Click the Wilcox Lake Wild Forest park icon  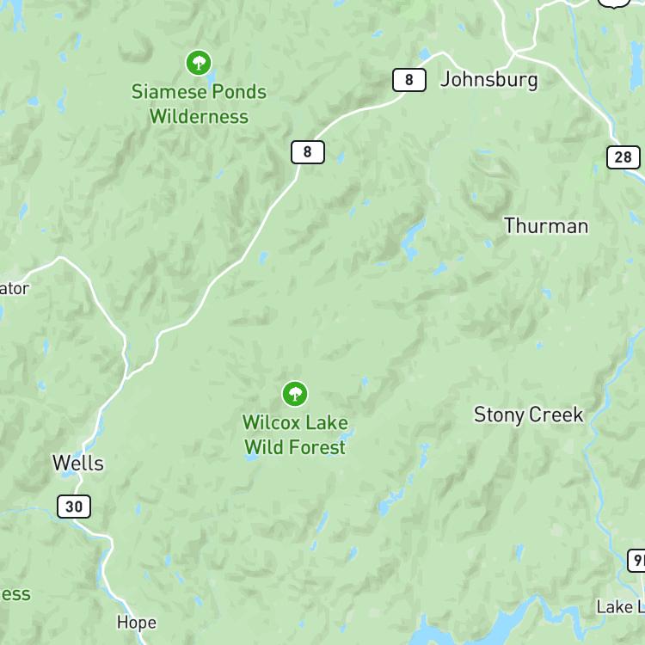point(294,394)
